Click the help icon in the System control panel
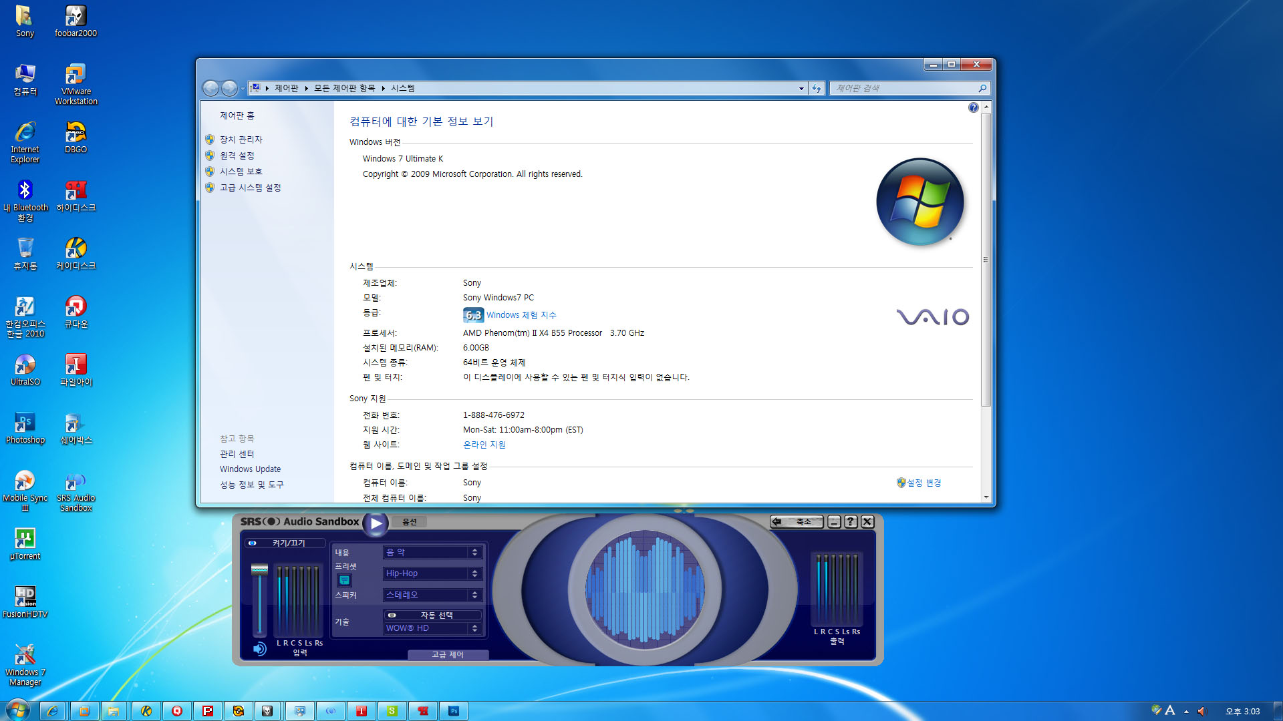This screenshot has height=721, width=1283. pos(973,107)
